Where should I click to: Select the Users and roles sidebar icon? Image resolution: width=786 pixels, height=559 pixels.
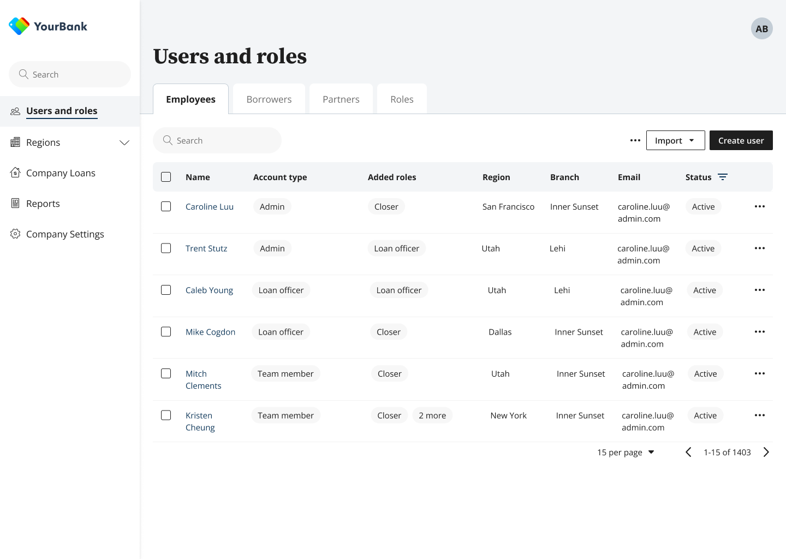click(x=15, y=111)
